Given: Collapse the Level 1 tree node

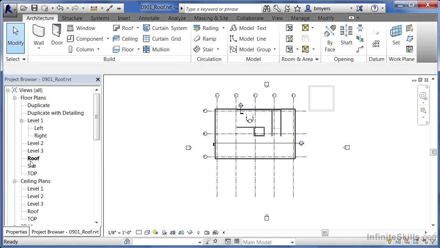Looking at the screenshot, I should click(x=21, y=121).
